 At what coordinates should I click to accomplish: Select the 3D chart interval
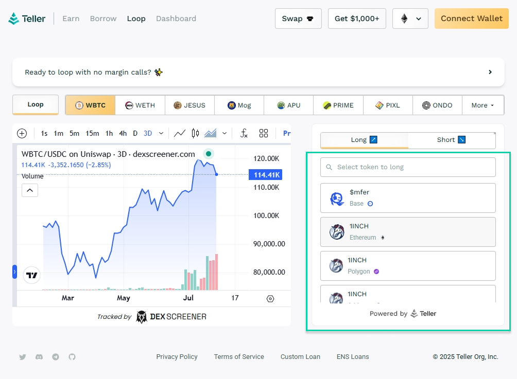tap(148, 133)
